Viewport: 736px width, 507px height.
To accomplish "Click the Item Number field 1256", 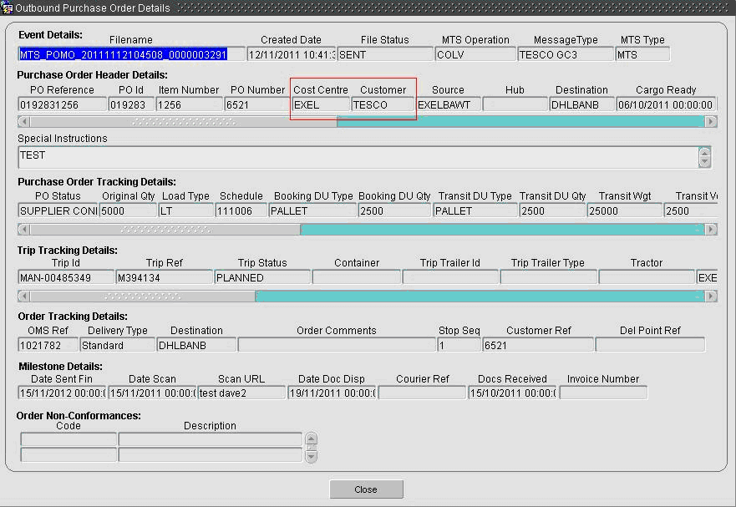I will pyautogui.click(x=189, y=104).
